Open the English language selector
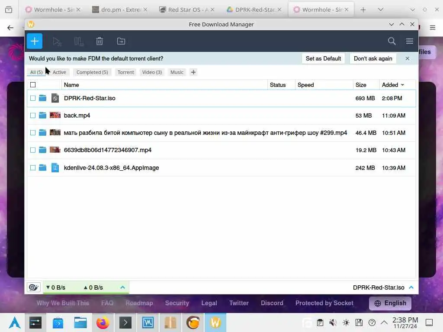Viewport: 443px width, 332px height. click(x=390, y=303)
